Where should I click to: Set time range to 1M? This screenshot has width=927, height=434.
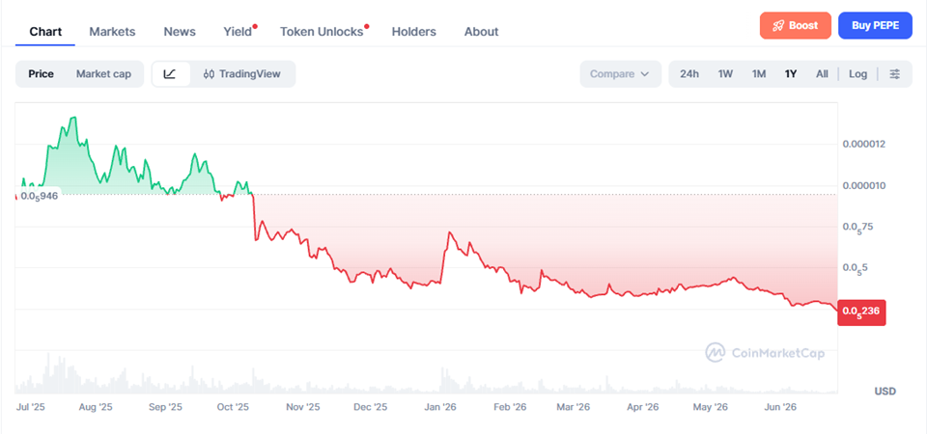pyautogui.click(x=759, y=74)
